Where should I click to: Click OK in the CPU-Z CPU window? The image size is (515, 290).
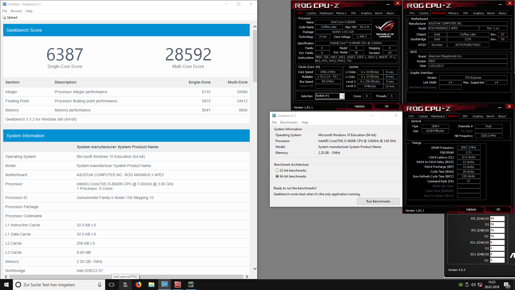[387, 106]
